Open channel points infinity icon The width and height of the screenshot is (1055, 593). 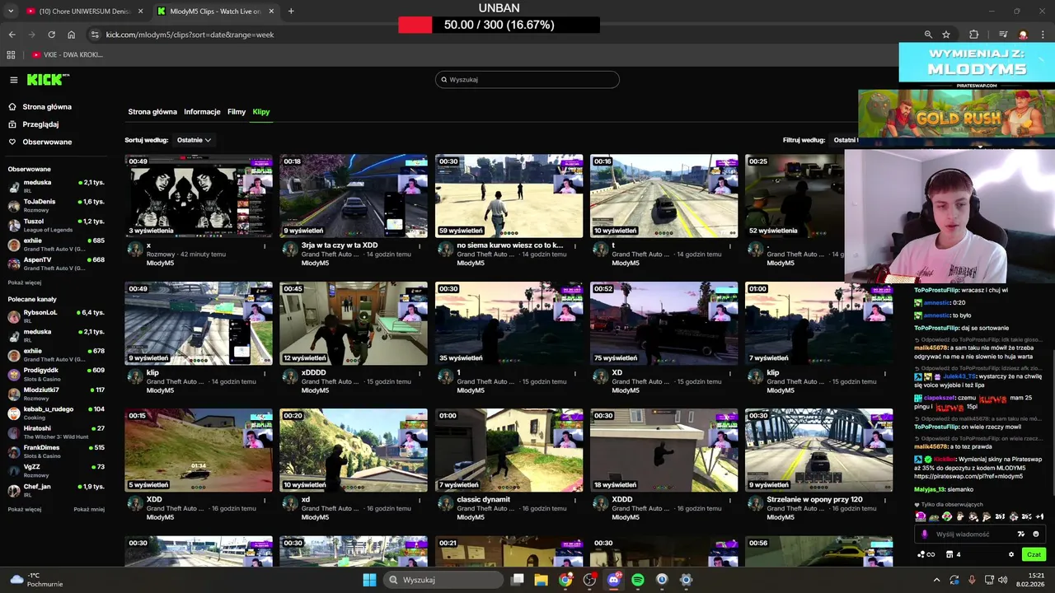[926, 555]
